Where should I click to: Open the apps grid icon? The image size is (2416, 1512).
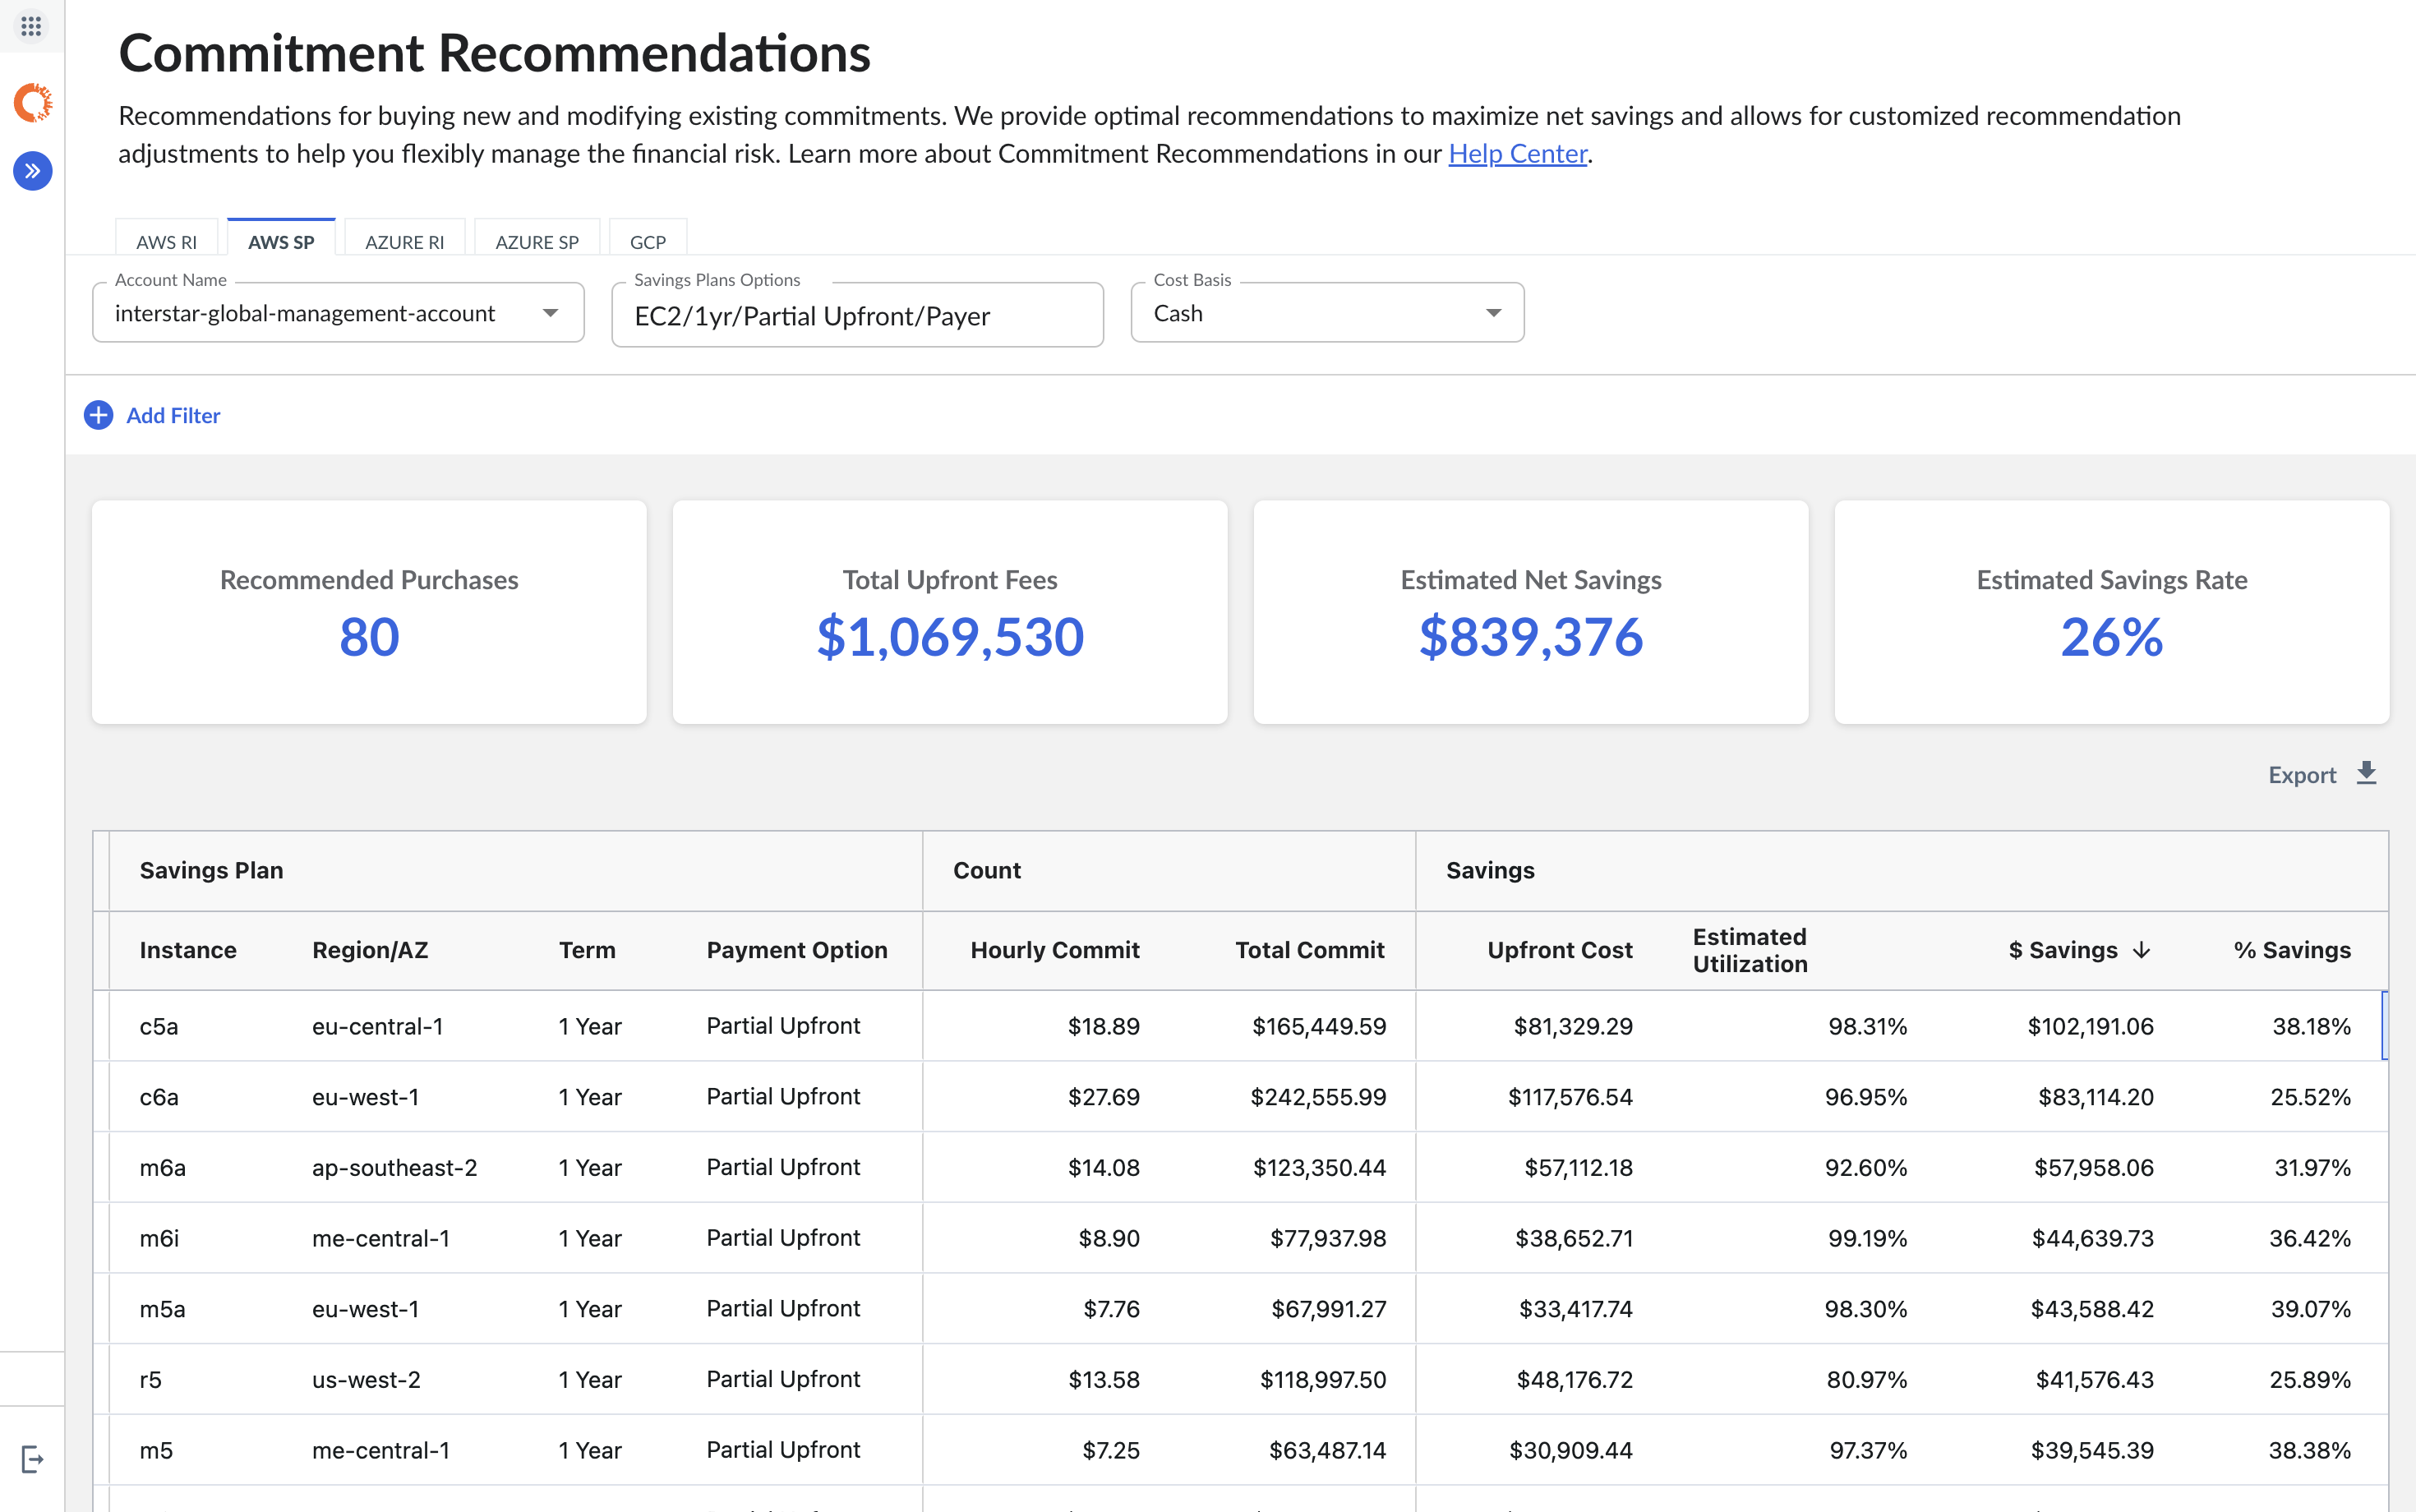[x=31, y=26]
